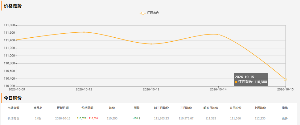Click the 均价 column header
The width and height of the screenshot is (300, 125).
coord(112,108)
